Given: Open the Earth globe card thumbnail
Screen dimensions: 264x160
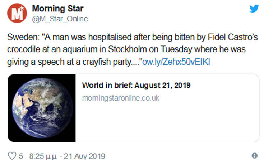Looking at the screenshot, I should 41,108.
